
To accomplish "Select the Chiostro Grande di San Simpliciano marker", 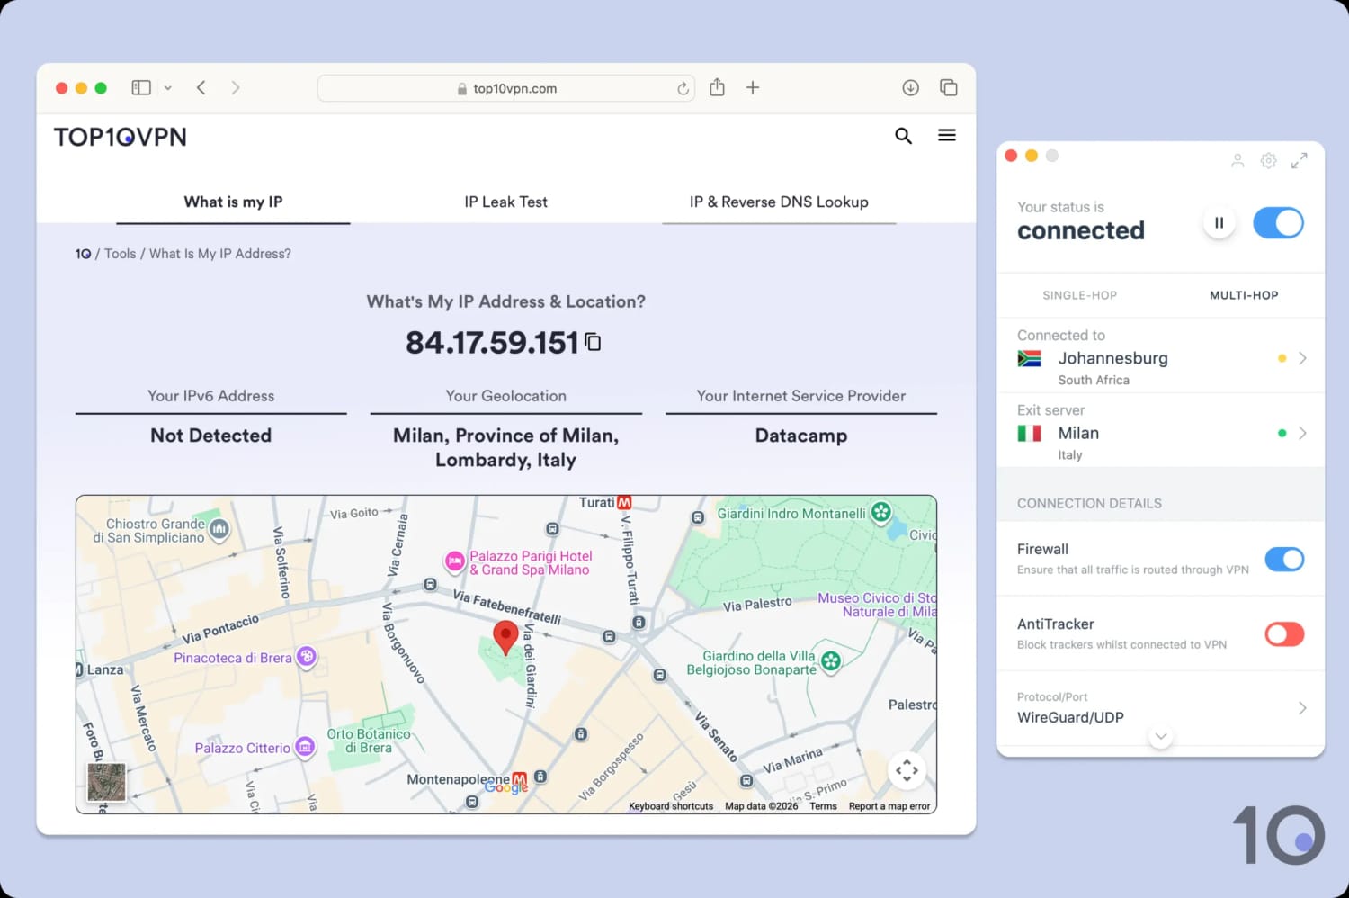I will pos(219,530).
